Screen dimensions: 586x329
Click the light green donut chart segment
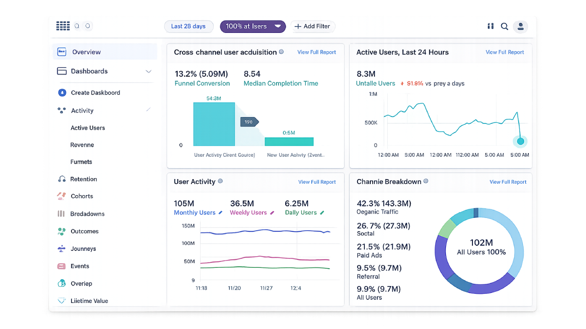(447, 229)
